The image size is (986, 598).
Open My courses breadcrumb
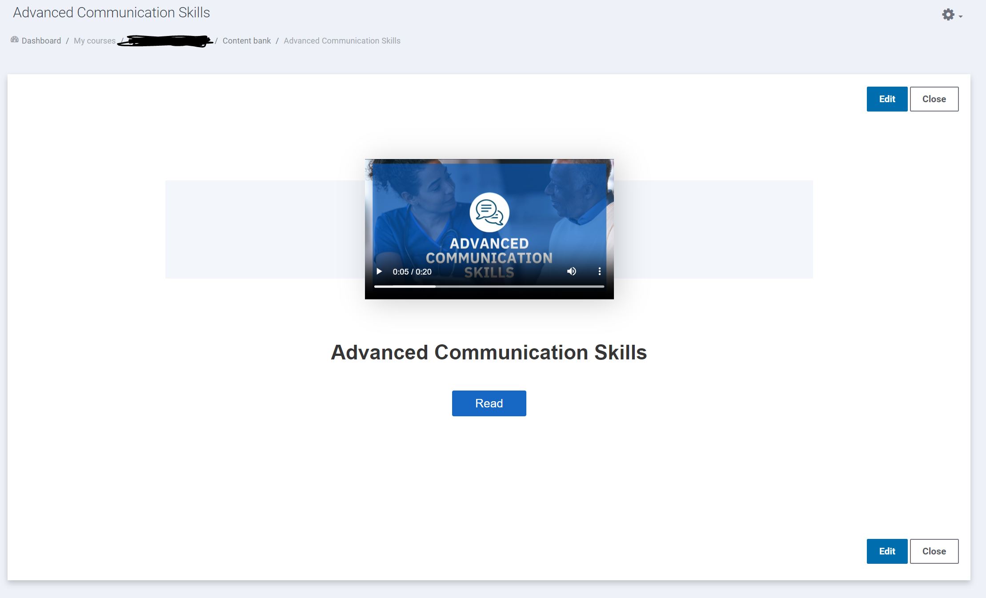pyautogui.click(x=95, y=40)
